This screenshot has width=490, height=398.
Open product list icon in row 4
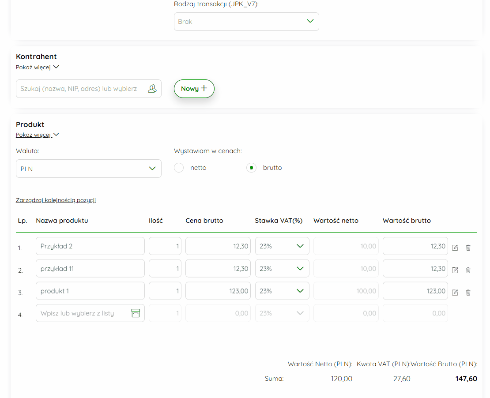(x=136, y=313)
